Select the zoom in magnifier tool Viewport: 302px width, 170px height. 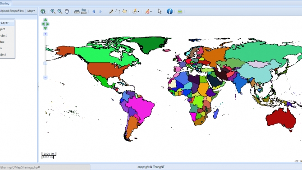(x=53, y=11)
